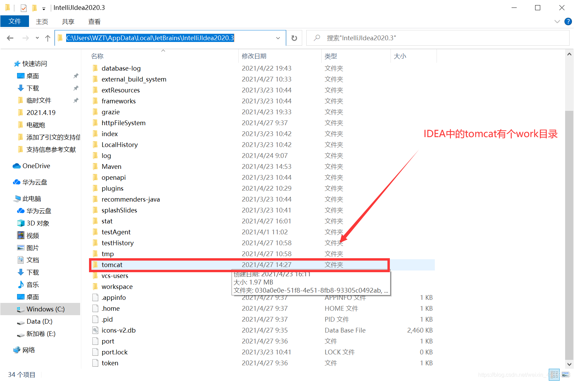Click the properties checkmark in quick toolbar
Screen dimensions: 574x381
pos(24,8)
